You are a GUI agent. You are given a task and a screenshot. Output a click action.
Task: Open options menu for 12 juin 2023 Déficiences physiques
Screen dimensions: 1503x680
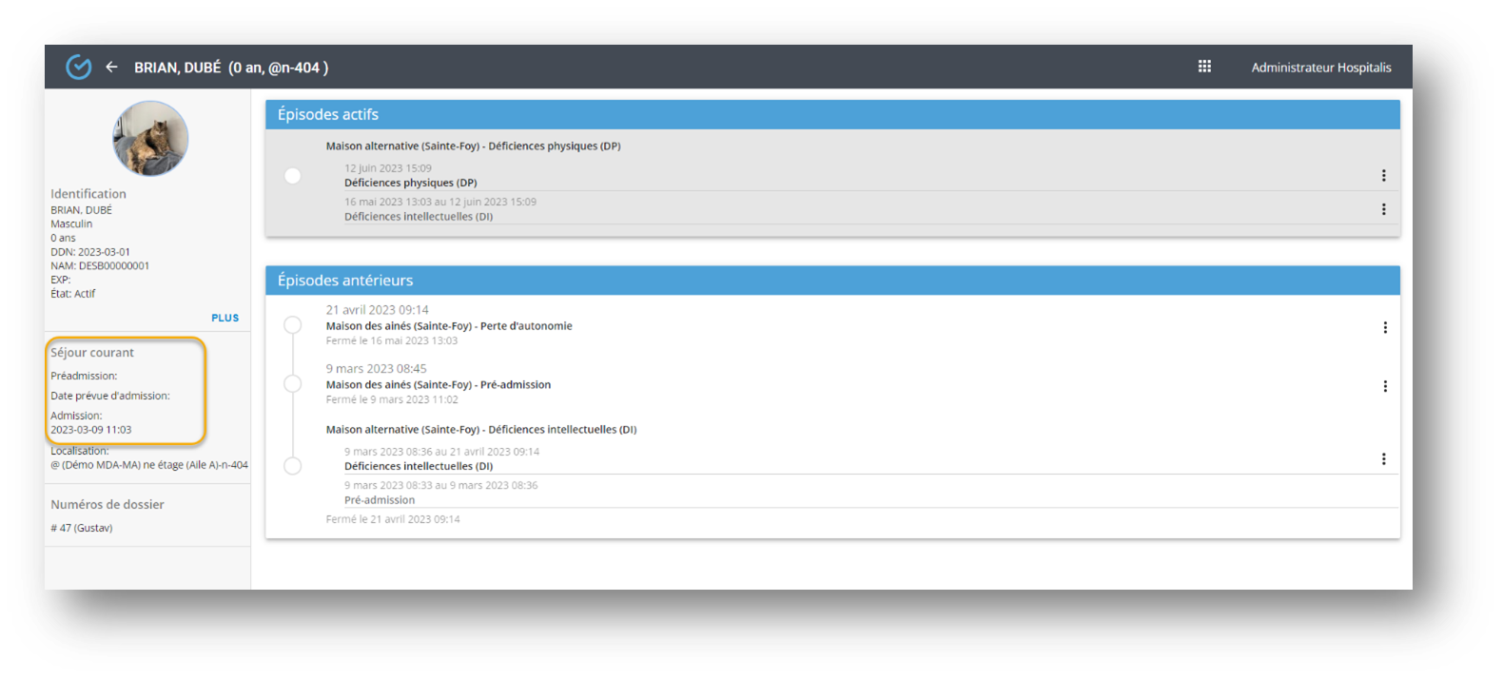click(x=1383, y=176)
